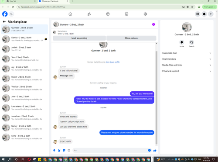This screenshot has width=218, height=162.
Task: Expand Customize chat section
Action: click(x=187, y=53)
